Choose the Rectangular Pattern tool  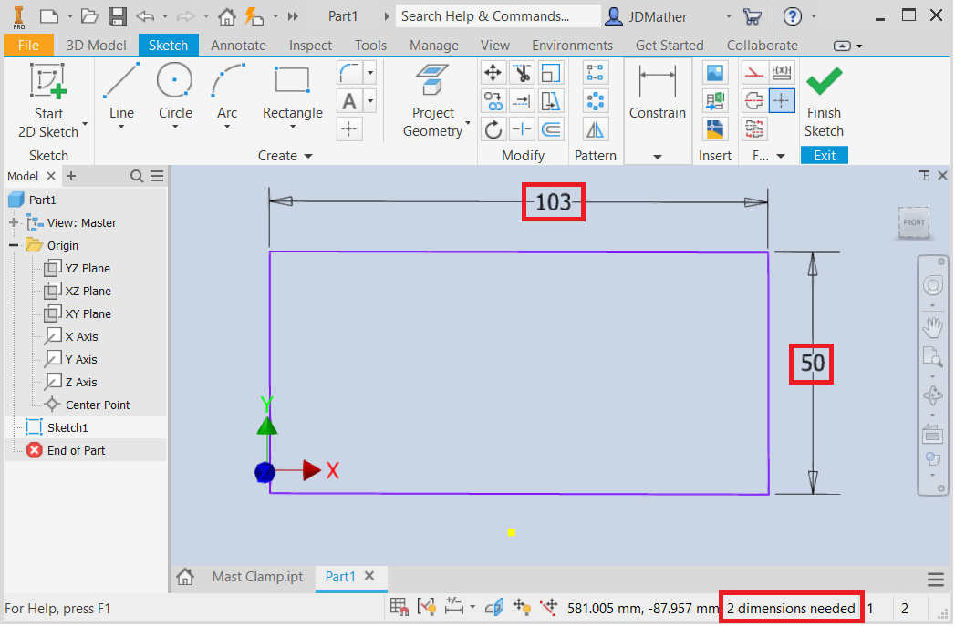point(595,73)
